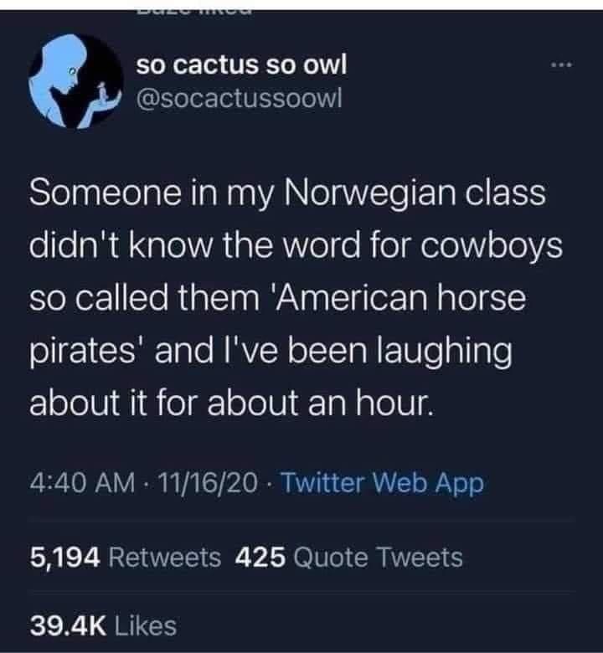Image resolution: width=603 pixels, height=653 pixels.
Task: Click the display name 'so cactus so owl'
Action: click(240, 64)
